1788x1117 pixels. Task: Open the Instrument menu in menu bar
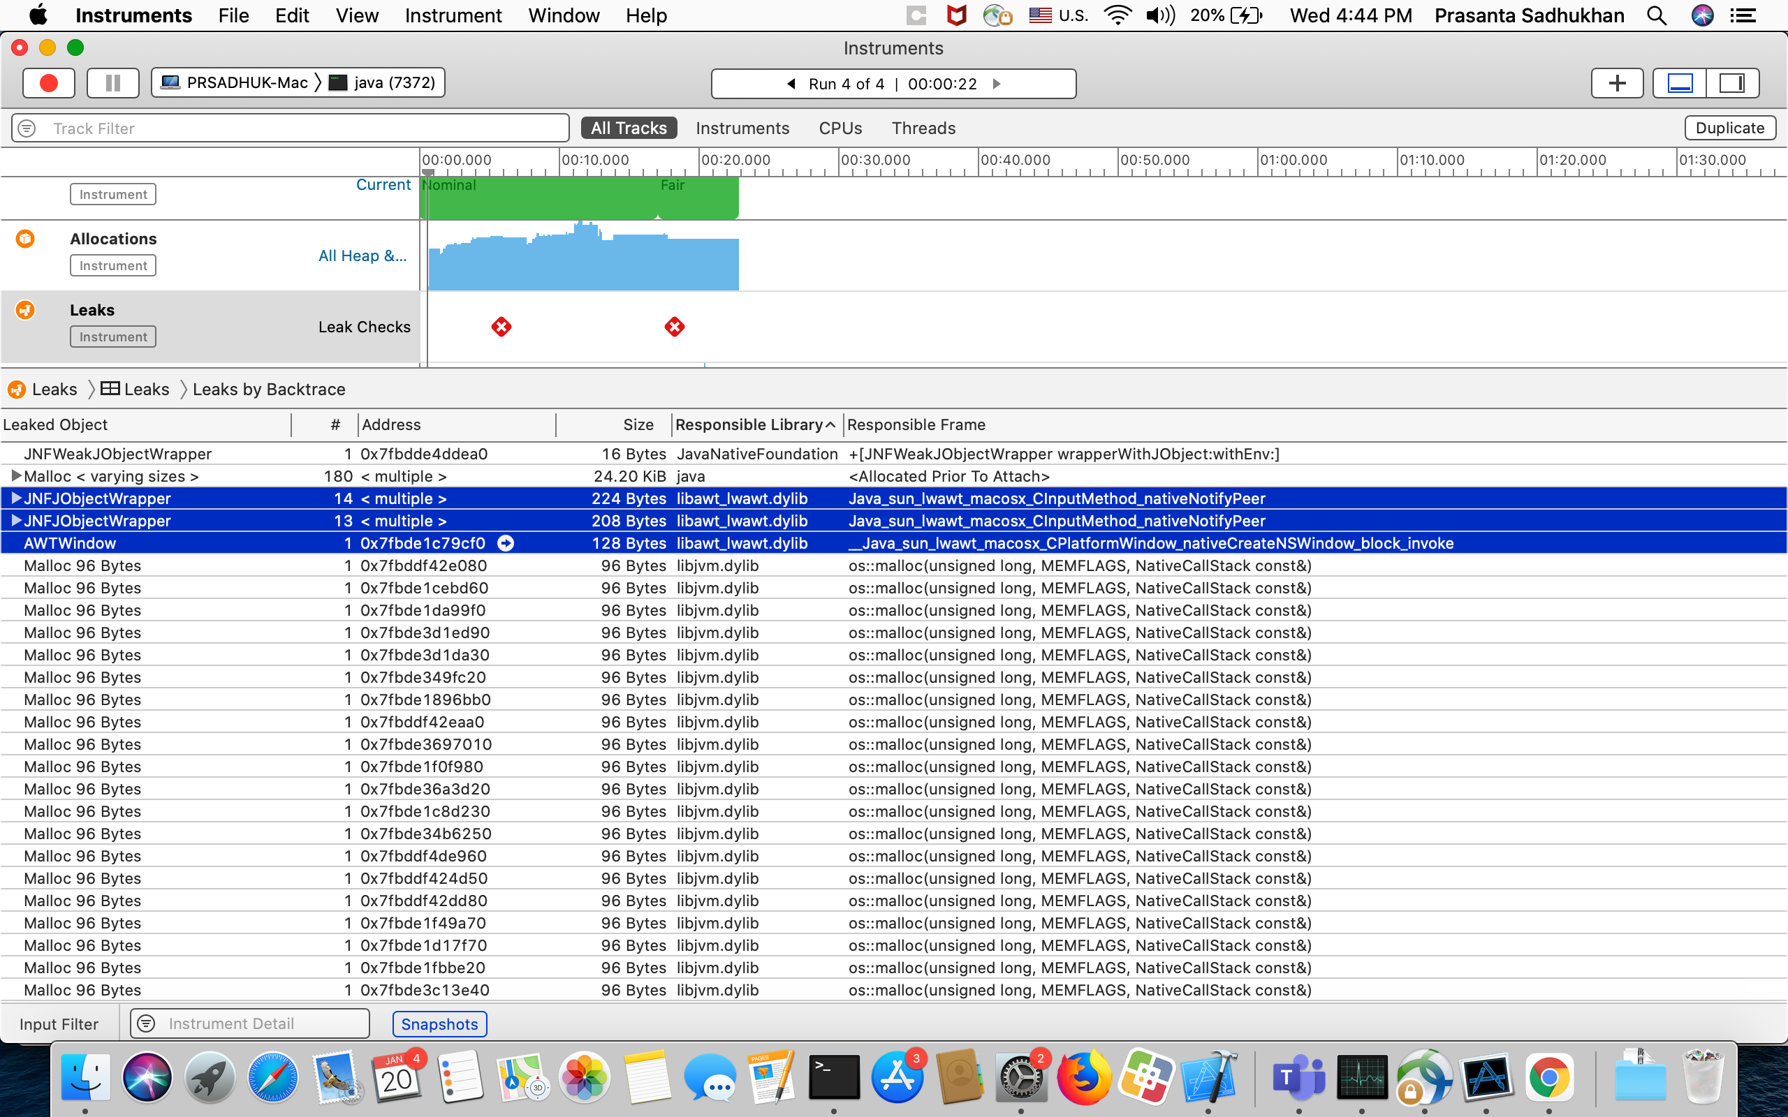point(452,15)
